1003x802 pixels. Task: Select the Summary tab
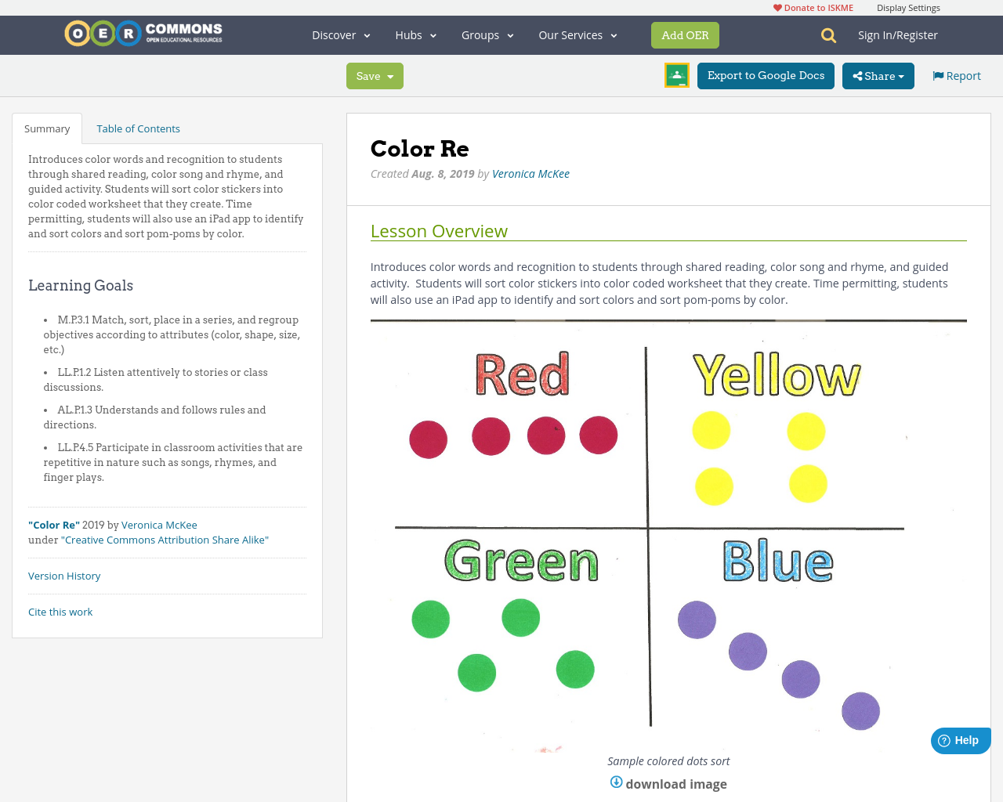click(46, 127)
